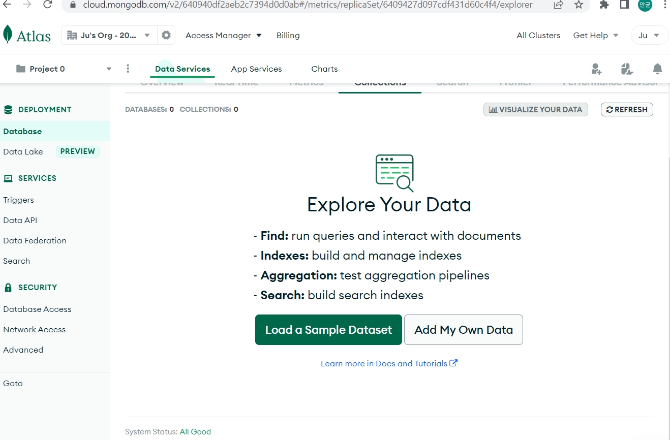Open Search in the sidebar services
The width and height of the screenshot is (670, 440).
pyautogui.click(x=16, y=261)
